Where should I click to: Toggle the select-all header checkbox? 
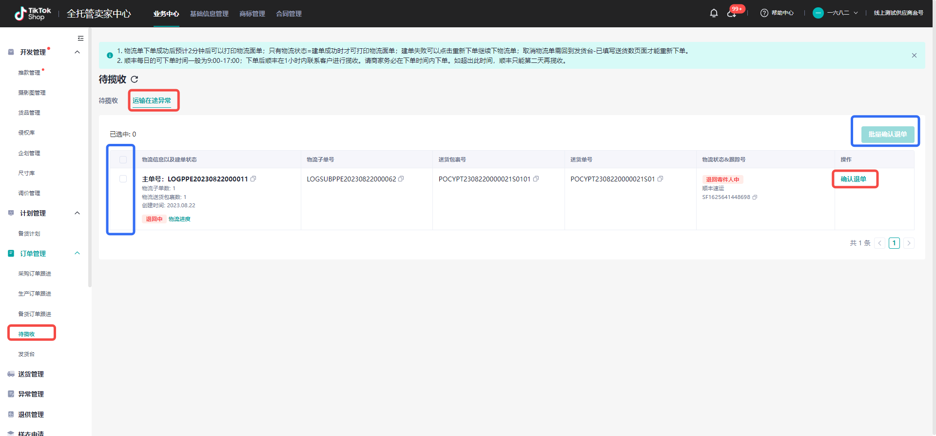pyautogui.click(x=123, y=159)
